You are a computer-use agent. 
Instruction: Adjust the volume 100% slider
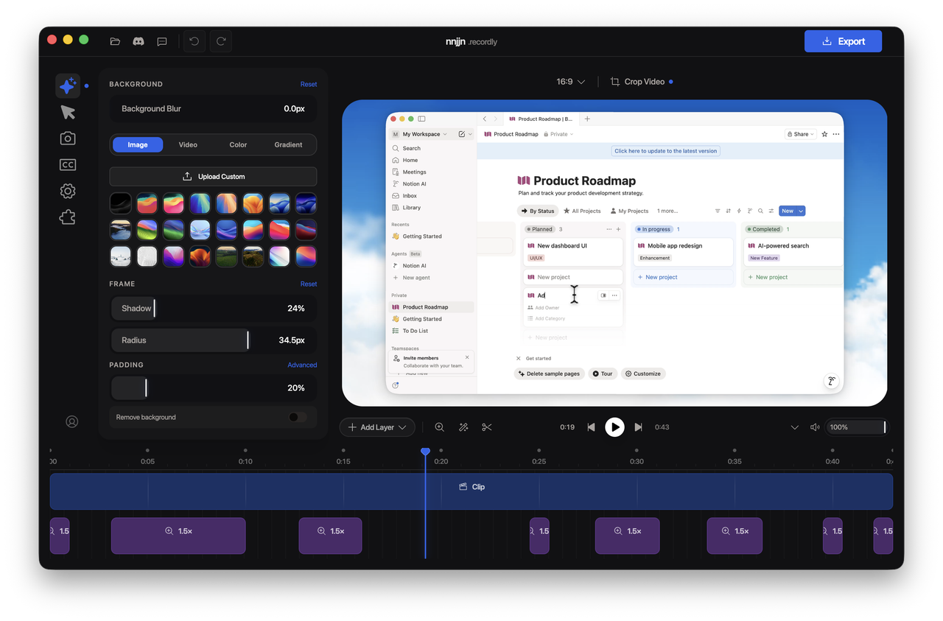pos(858,427)
